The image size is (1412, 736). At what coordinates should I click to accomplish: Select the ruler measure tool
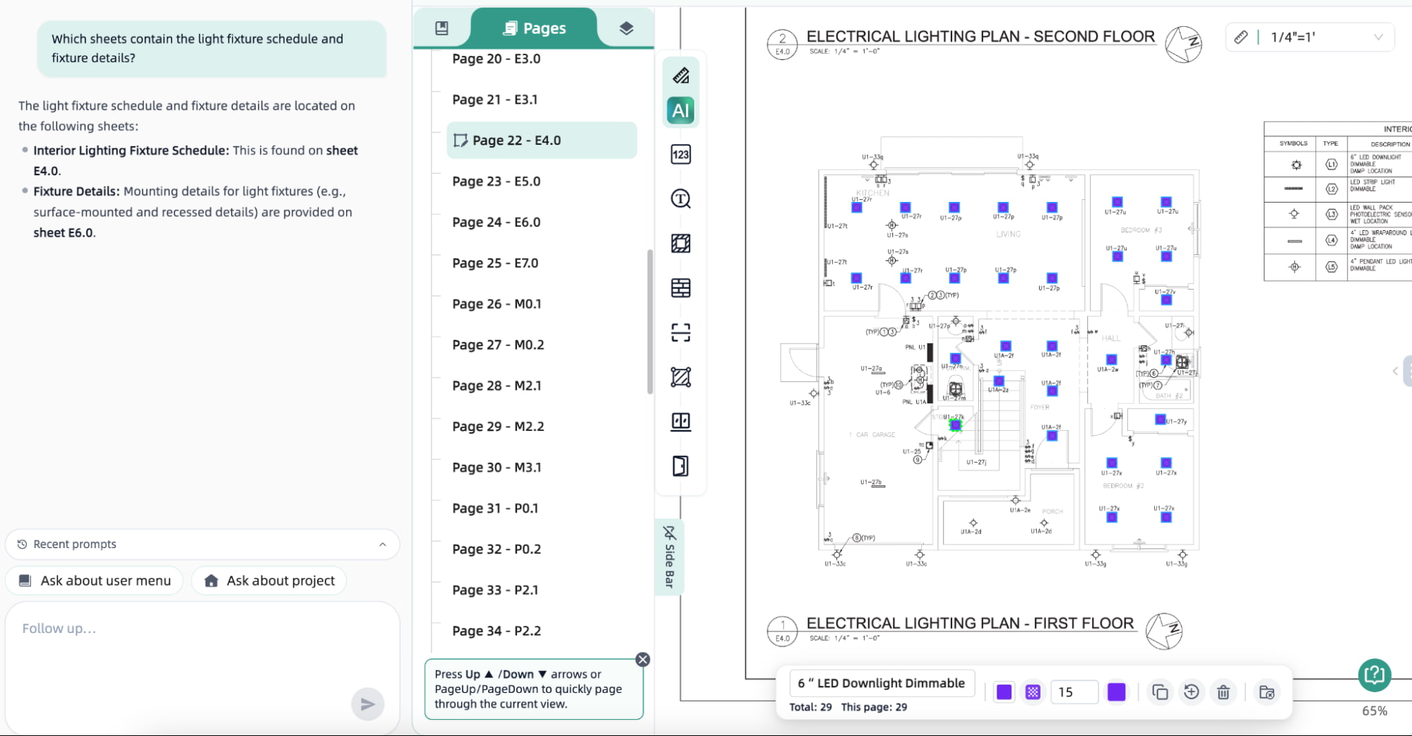pos(681,75)
